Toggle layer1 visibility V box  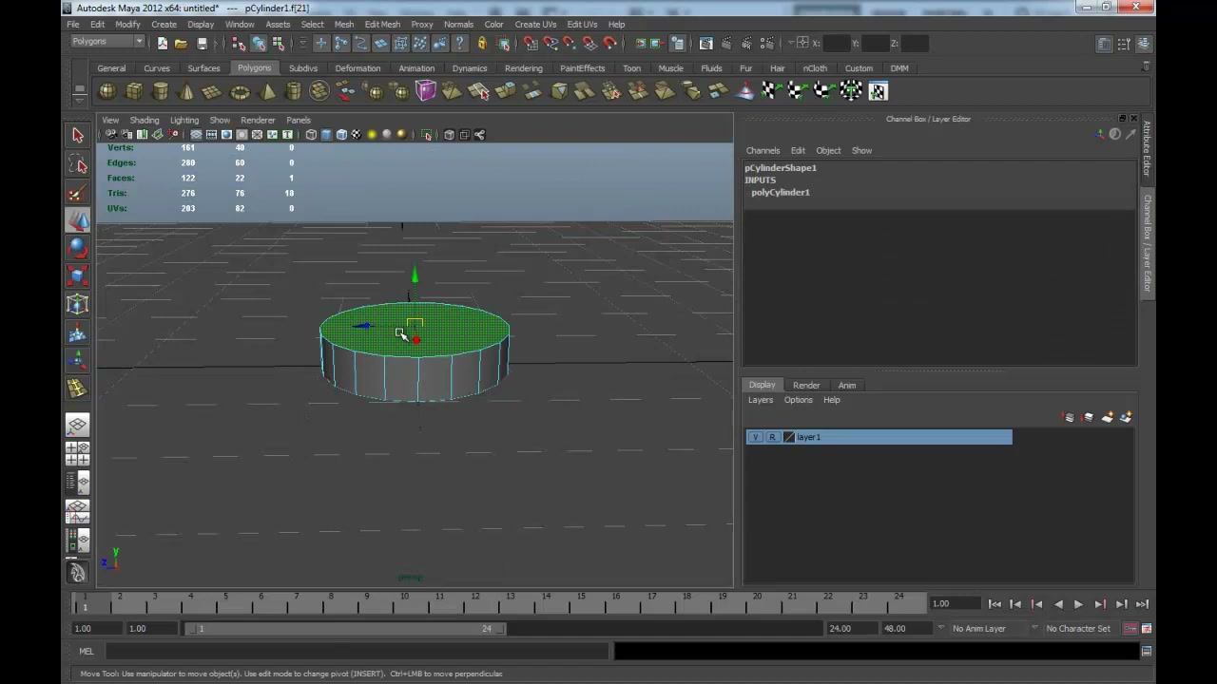[756, 437]
